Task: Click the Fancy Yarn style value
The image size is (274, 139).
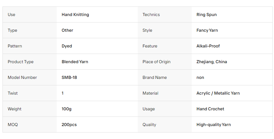Action: pyautogui.click(x=207, y=31)
